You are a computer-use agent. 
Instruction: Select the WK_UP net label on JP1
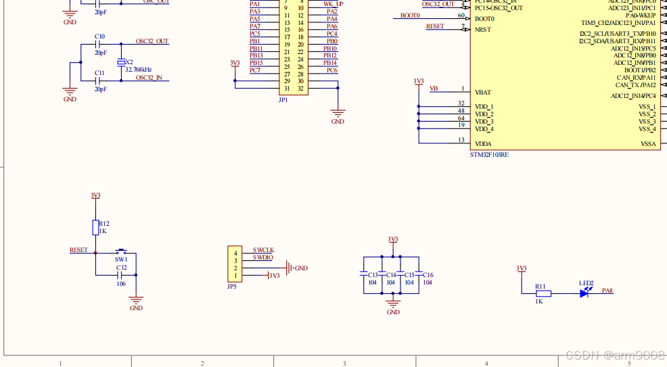pos(333,4)
